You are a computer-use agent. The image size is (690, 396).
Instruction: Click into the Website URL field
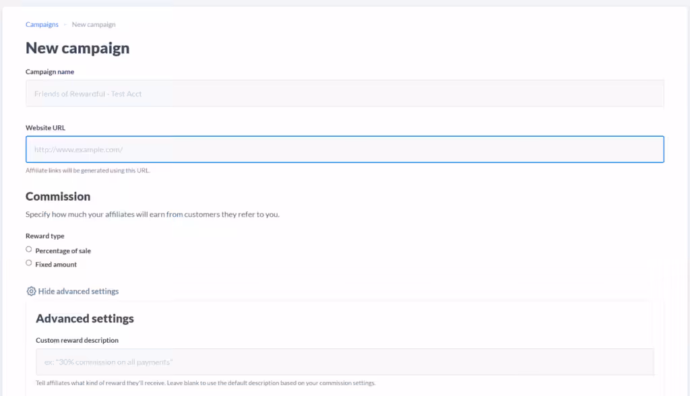[344, 150]
